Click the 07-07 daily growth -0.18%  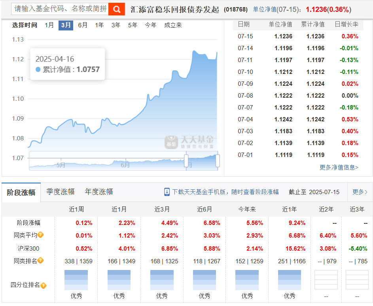(349, 108)
